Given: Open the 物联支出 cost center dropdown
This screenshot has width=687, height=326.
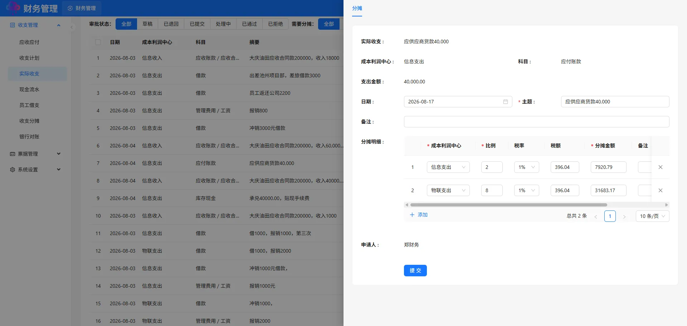Looking at the screenshot, I should pyautogui.click(x=448, y=190).
